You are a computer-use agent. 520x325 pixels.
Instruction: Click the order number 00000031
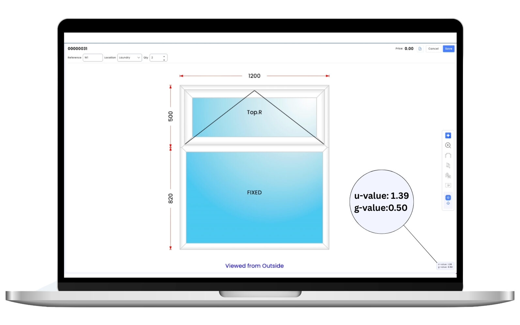[78, 49]
